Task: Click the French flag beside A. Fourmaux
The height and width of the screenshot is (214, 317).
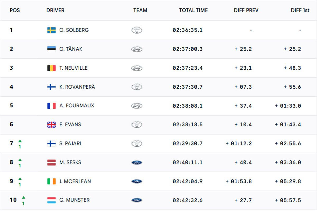Action: 51,106
